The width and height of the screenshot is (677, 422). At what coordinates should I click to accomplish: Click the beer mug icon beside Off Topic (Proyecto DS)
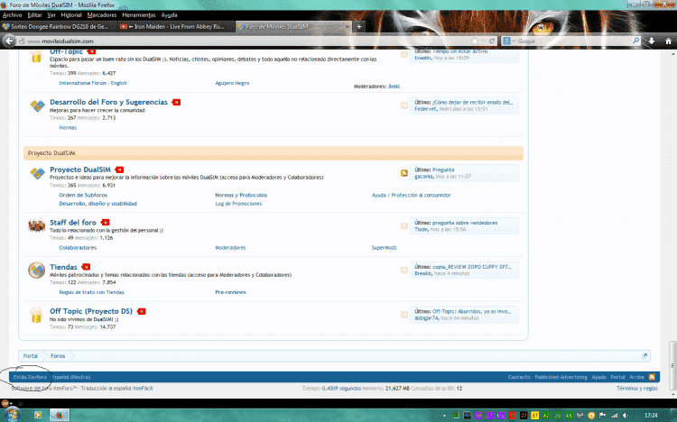click(37, 315)
